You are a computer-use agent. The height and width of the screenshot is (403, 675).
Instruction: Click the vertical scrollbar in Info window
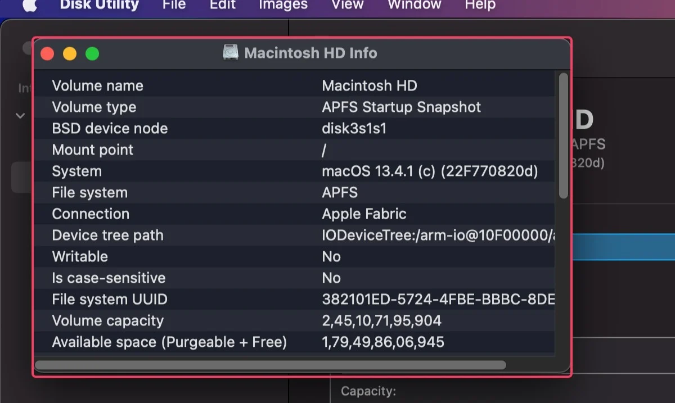[564, 135]
